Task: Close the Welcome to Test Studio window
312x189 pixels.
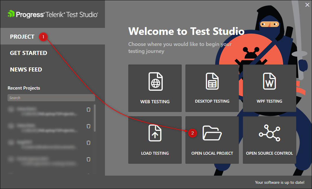Action: coord(307,5)
